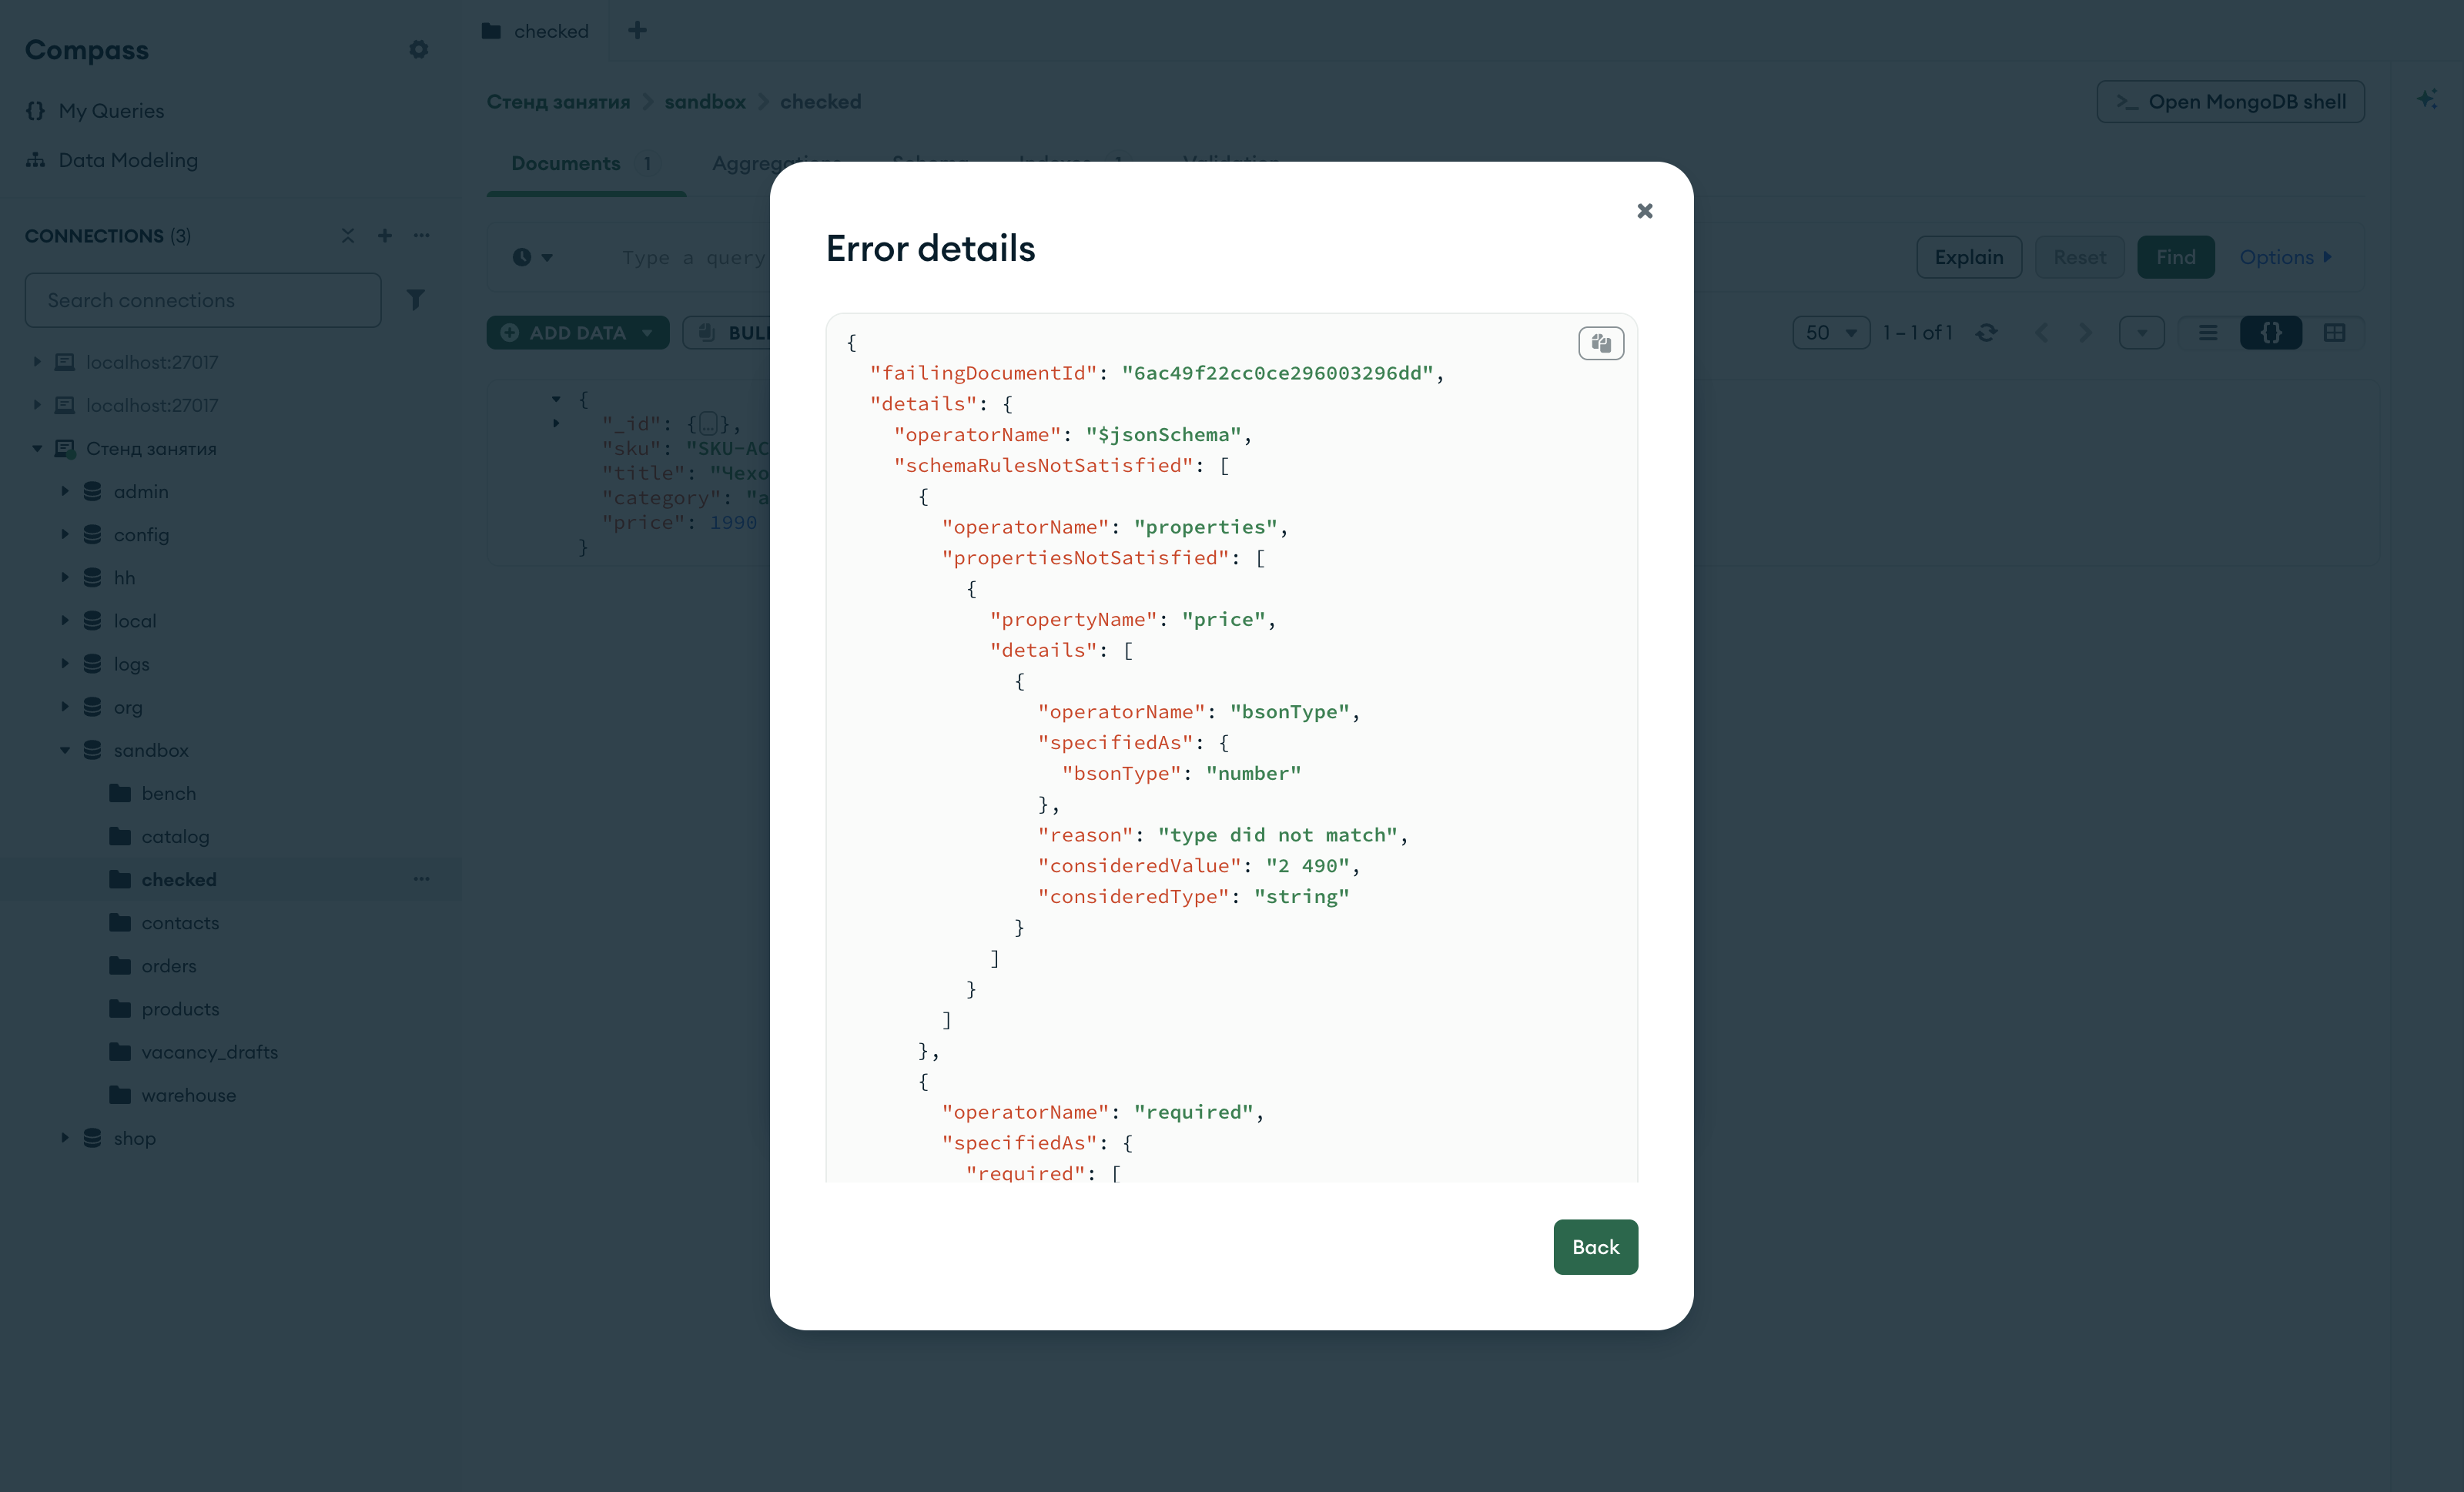Click the admin database icon

[x=92, y=491]
